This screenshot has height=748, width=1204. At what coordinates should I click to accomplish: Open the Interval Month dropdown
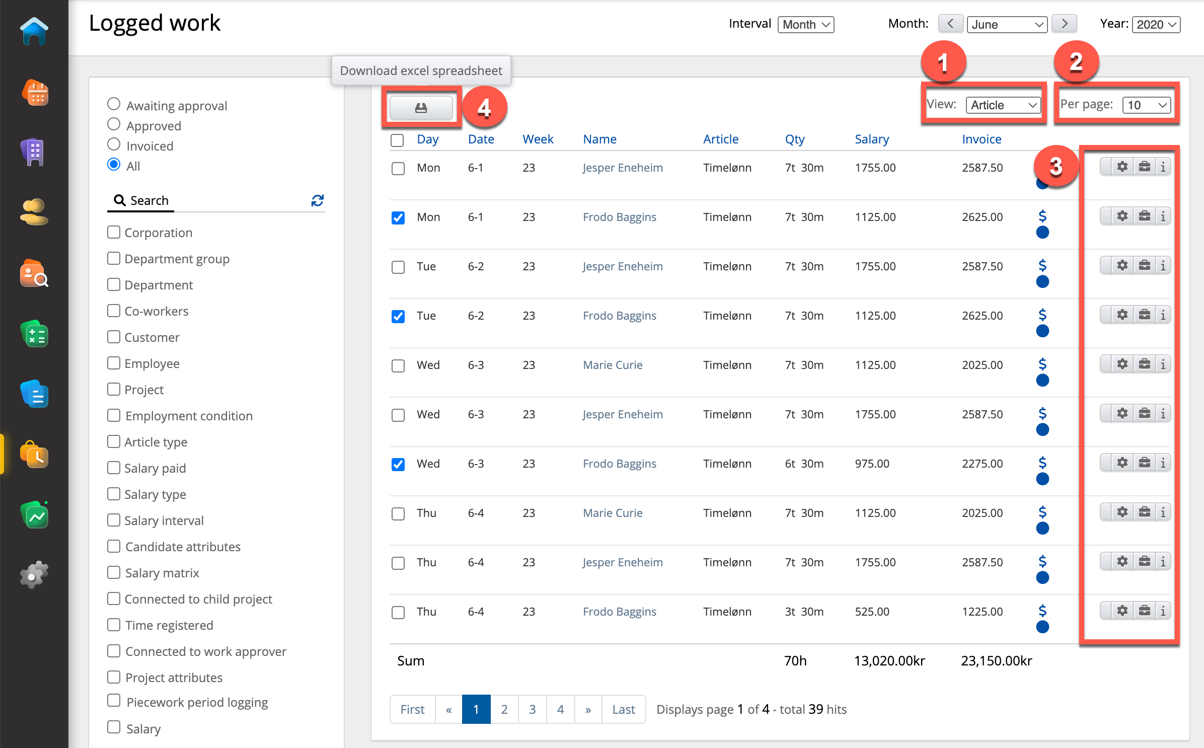[805, 25]
